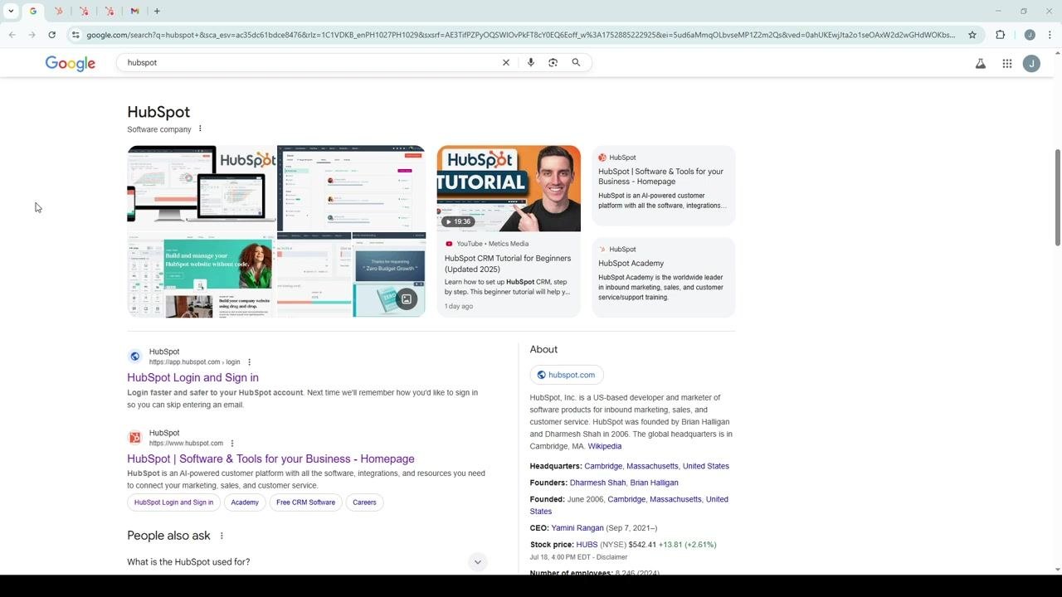Open Yamini Rangan CEO link
The image size is (1062, 597).
point(577,528)
